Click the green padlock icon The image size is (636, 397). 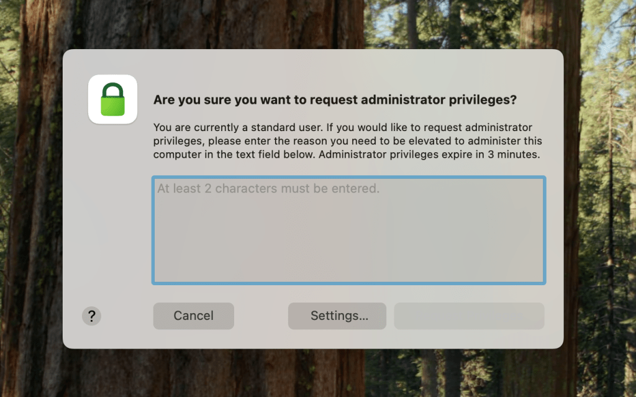[x=112, y=99]
